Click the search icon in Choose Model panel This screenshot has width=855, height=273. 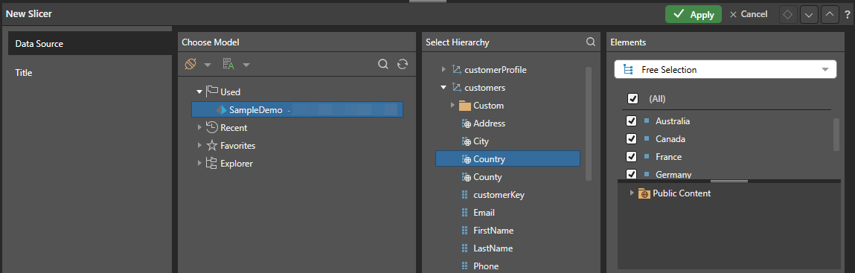(383, 64)
